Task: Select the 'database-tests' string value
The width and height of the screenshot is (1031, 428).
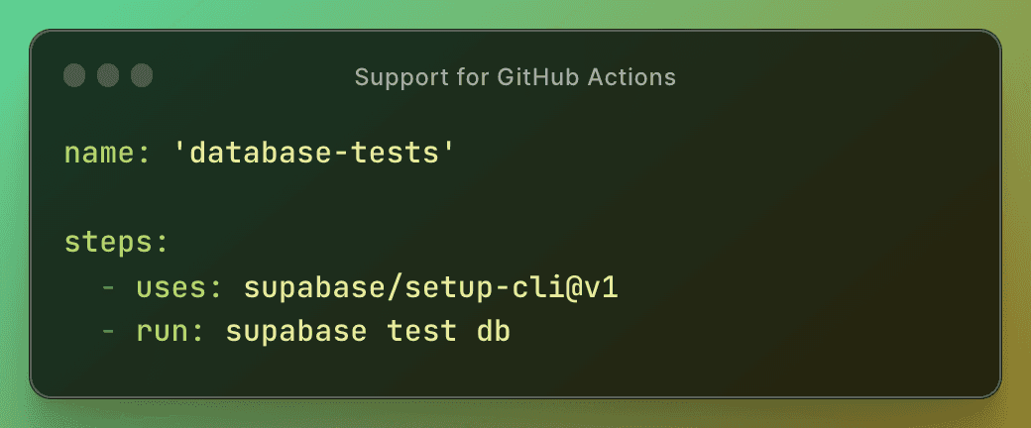Action: tap(308, 154)
